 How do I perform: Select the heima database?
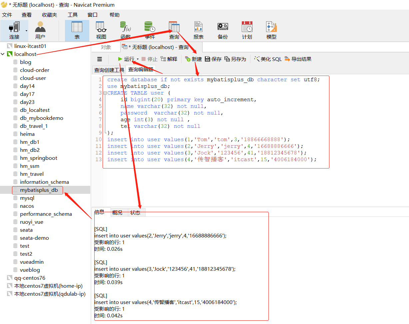pos(27,134)
